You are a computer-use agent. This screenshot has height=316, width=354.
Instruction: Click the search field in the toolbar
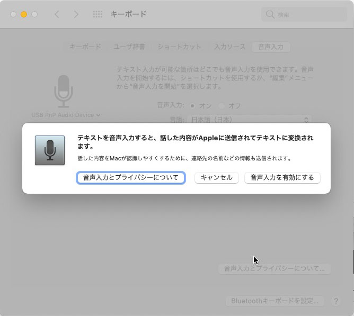tap(304, 14)
